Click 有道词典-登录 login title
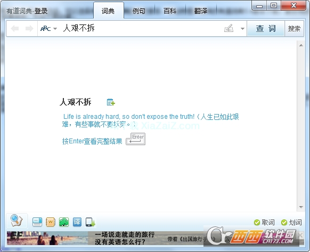The height and width of the screenshot is (252, 310). pyautogui.click(x=27, y=11)
